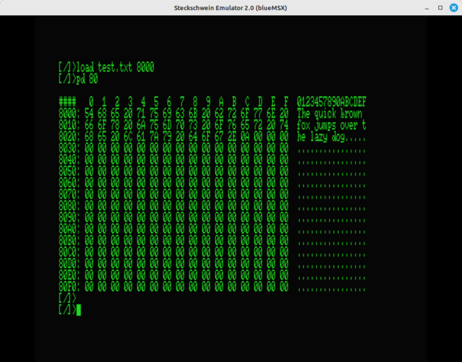Viewport: 462px width, 362px height.
Task: Click address label '8070:'
Action: click(69, 194)
